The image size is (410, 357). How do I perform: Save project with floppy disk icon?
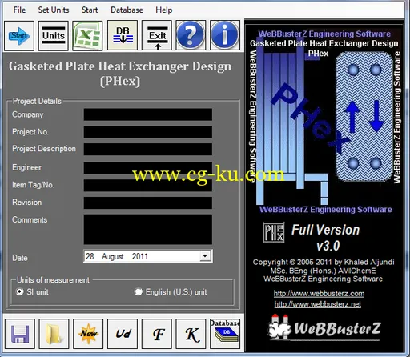[20, 334]
